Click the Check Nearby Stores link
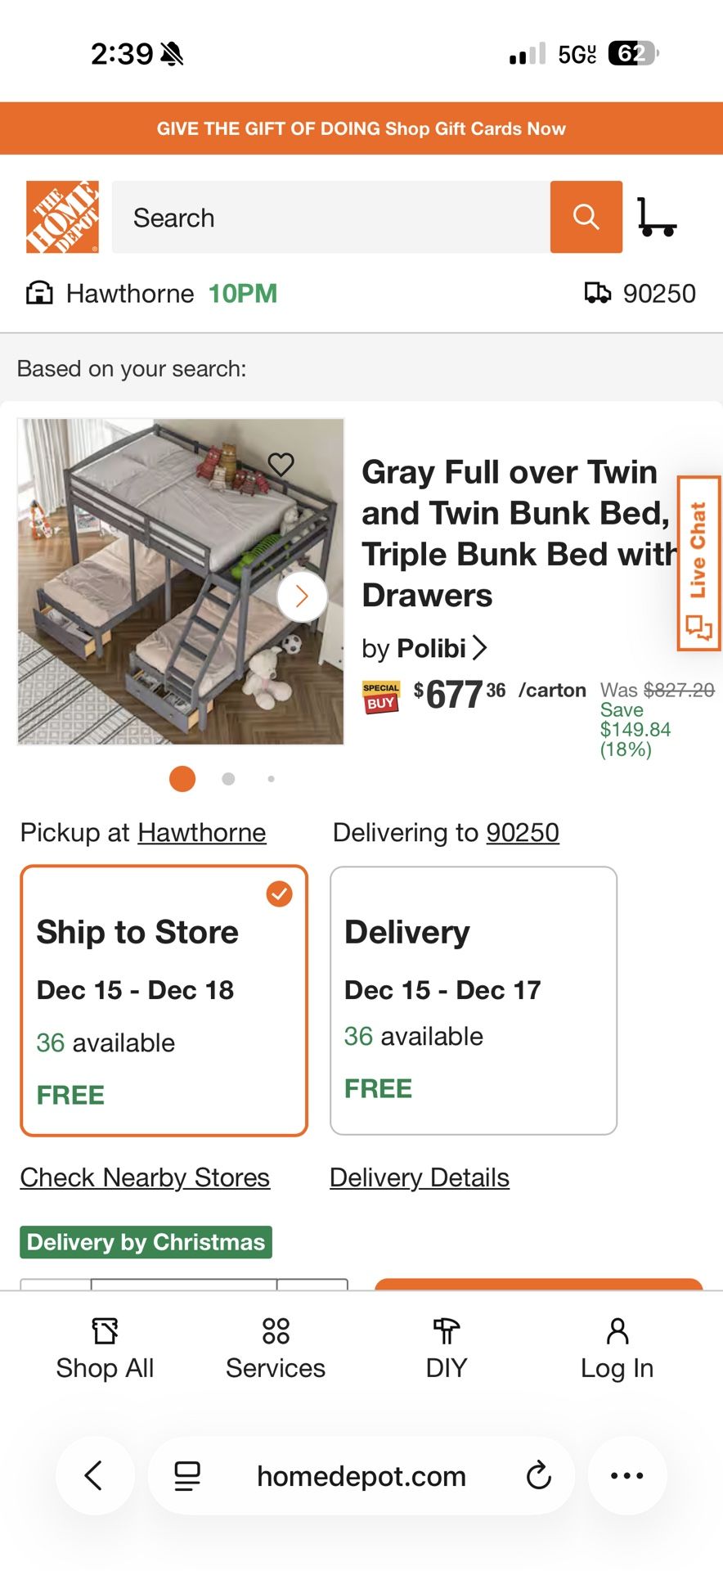 point(145,1177)
